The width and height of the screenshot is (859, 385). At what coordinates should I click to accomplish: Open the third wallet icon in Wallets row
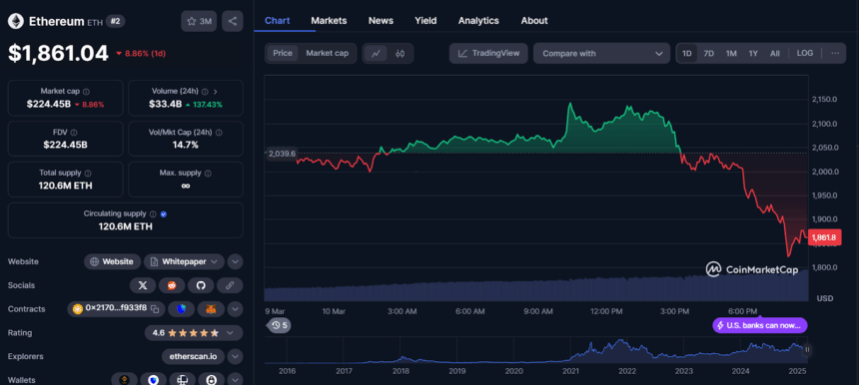[x=183, y=380]
